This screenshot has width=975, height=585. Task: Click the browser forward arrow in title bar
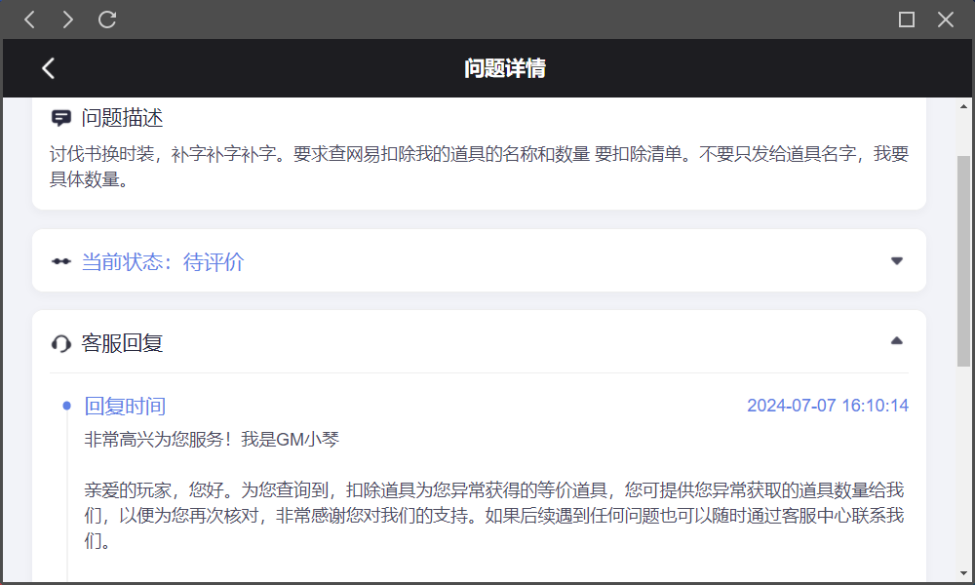click(67, 19)
